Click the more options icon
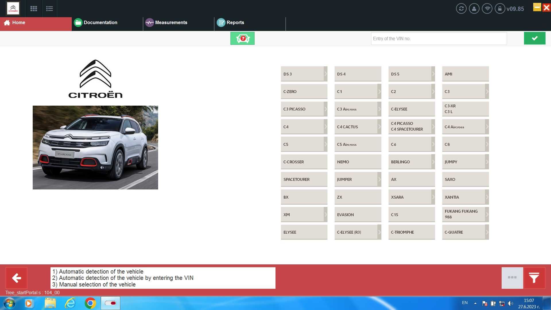The width and height of the screenshot is (551, 310). (512, 278)
